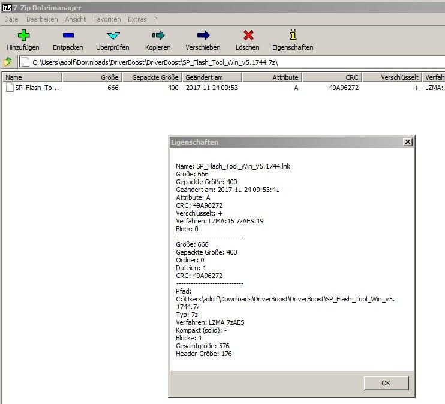Click the Typ: 7z line
The height and width of the screenshot is (404, 445).
pyautogui.click(x=187, y=315)
